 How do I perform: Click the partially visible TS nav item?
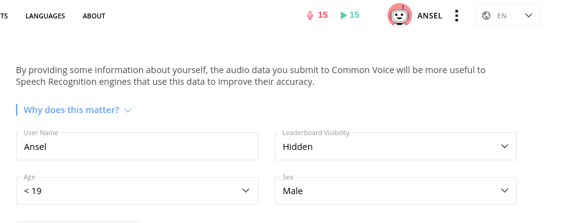pyautogui.click(x=4, y=16)
